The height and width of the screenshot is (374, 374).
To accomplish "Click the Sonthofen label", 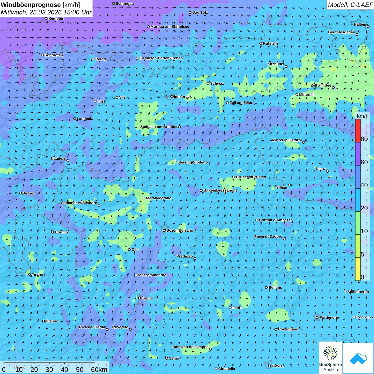I will click(x=54, y=55).
